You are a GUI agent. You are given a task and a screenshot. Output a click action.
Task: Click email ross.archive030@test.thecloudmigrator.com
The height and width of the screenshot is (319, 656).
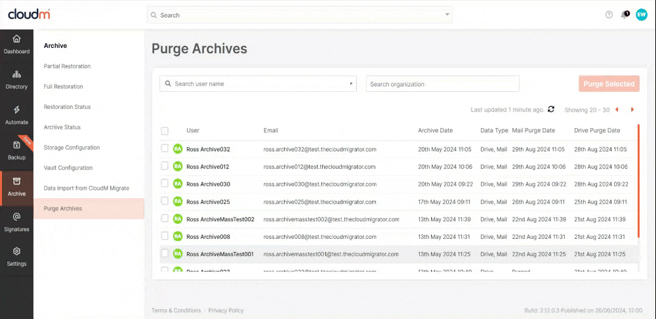pos(319,184)
